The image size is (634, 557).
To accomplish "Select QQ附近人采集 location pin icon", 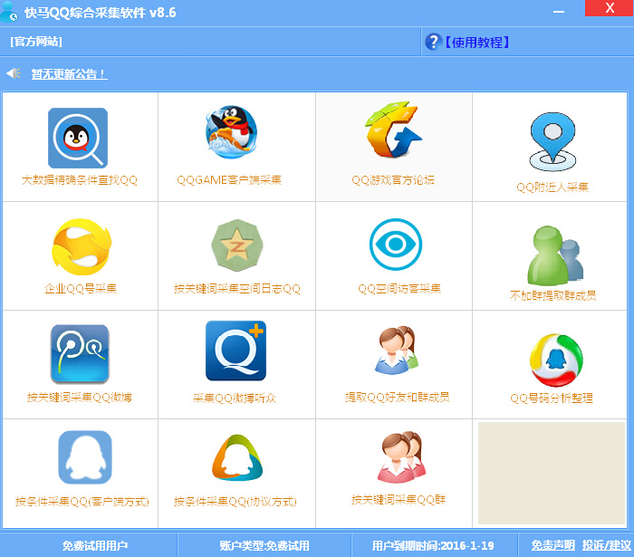I will coord(552,140).
